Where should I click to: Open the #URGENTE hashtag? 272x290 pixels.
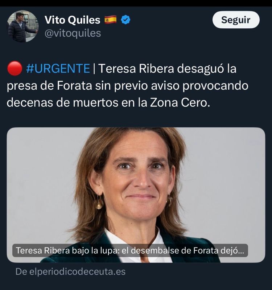[58, 69]
